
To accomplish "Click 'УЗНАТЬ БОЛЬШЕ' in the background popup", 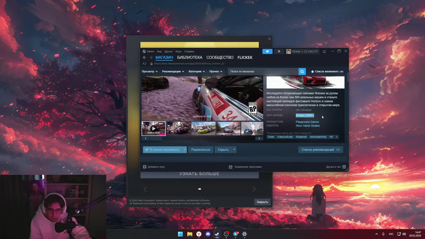I will click(199, 174).
